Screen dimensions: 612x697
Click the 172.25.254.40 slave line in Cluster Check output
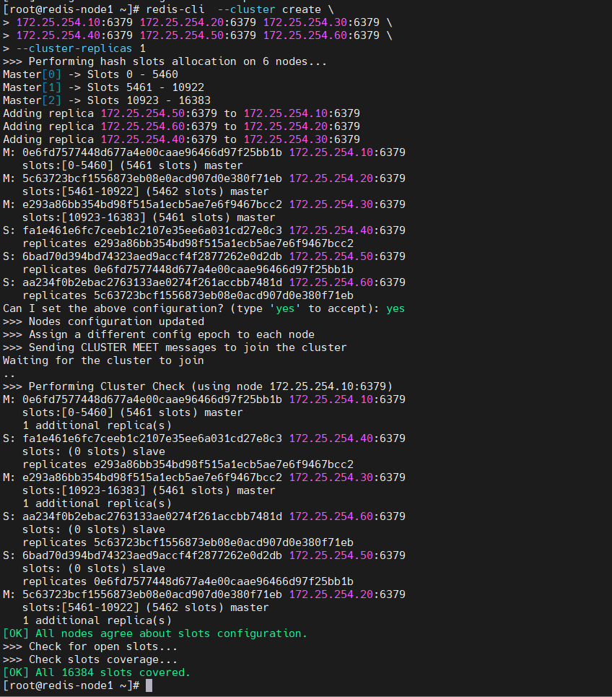click(204, 438)
